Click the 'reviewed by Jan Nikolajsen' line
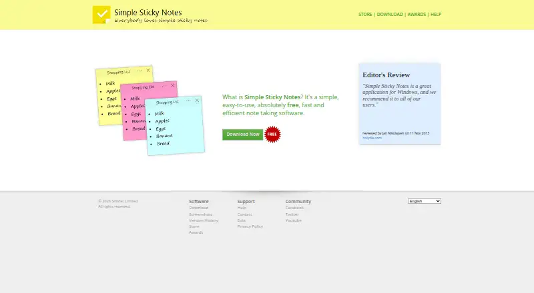The width and height of the screenshot is (534, 293). point(396,133)
